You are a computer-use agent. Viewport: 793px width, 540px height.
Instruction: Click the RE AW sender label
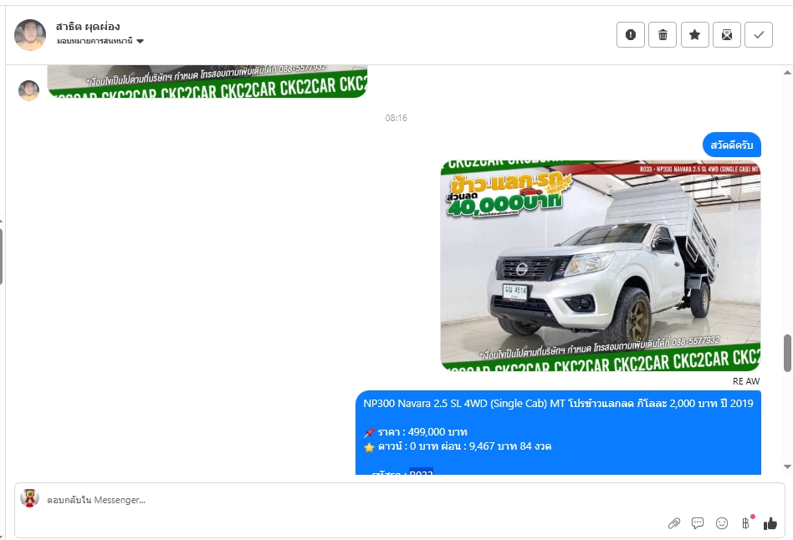pyautogui.click(x=746, y=381)
